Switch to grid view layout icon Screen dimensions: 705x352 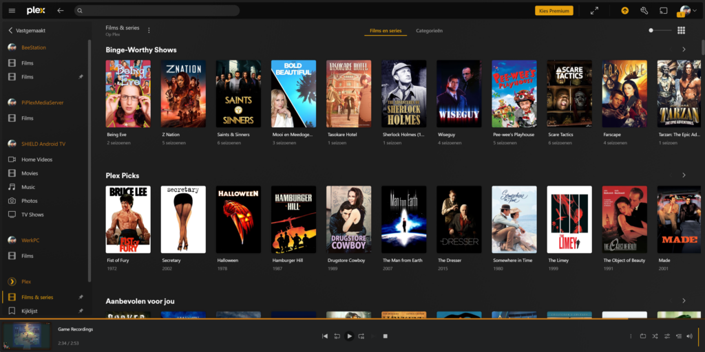681,30
